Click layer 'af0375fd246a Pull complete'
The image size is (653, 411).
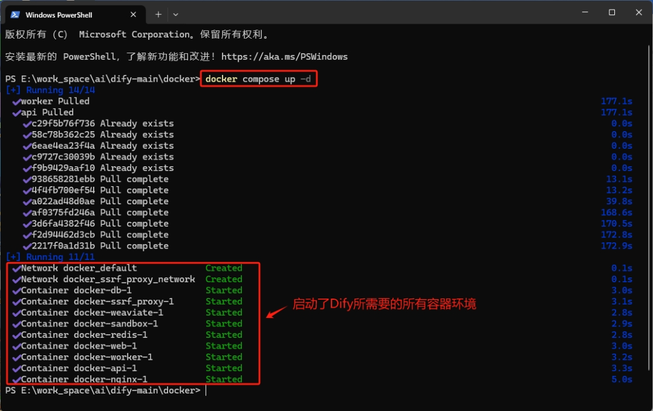coord(96,212)
